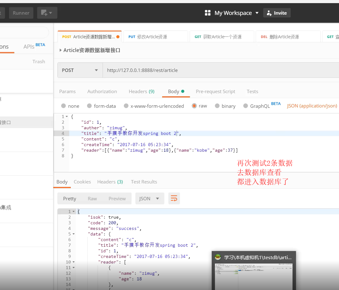Open the Tests tab
This screenshot has height=290, width=339.
point(252,92)
